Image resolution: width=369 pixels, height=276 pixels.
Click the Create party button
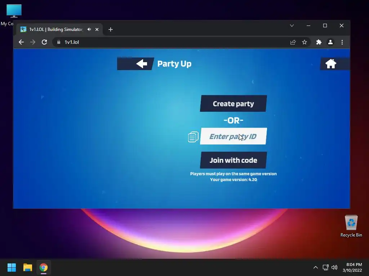[x=233, y=103]
